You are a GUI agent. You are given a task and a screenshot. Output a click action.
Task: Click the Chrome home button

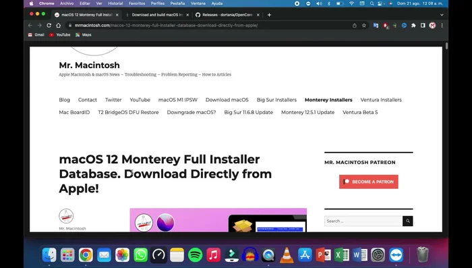click(x=59, y=26)
